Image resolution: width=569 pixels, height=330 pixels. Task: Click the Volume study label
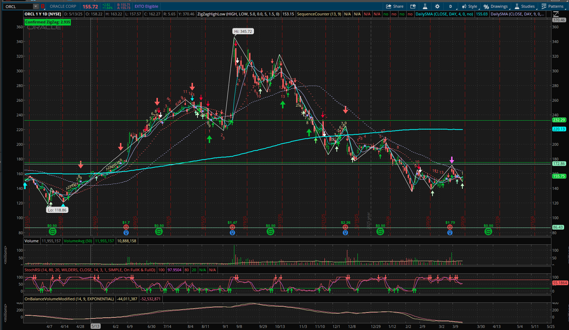coord(32,241)
